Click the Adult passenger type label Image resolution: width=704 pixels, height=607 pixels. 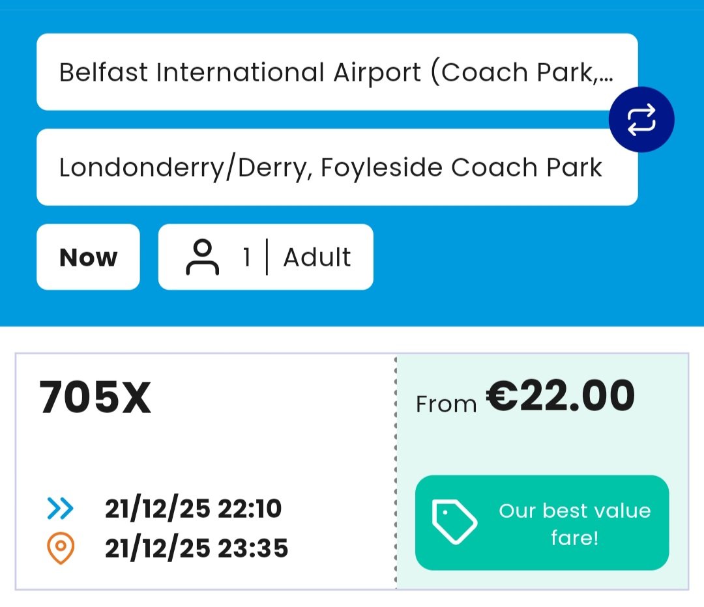click(x=317, y=257)
